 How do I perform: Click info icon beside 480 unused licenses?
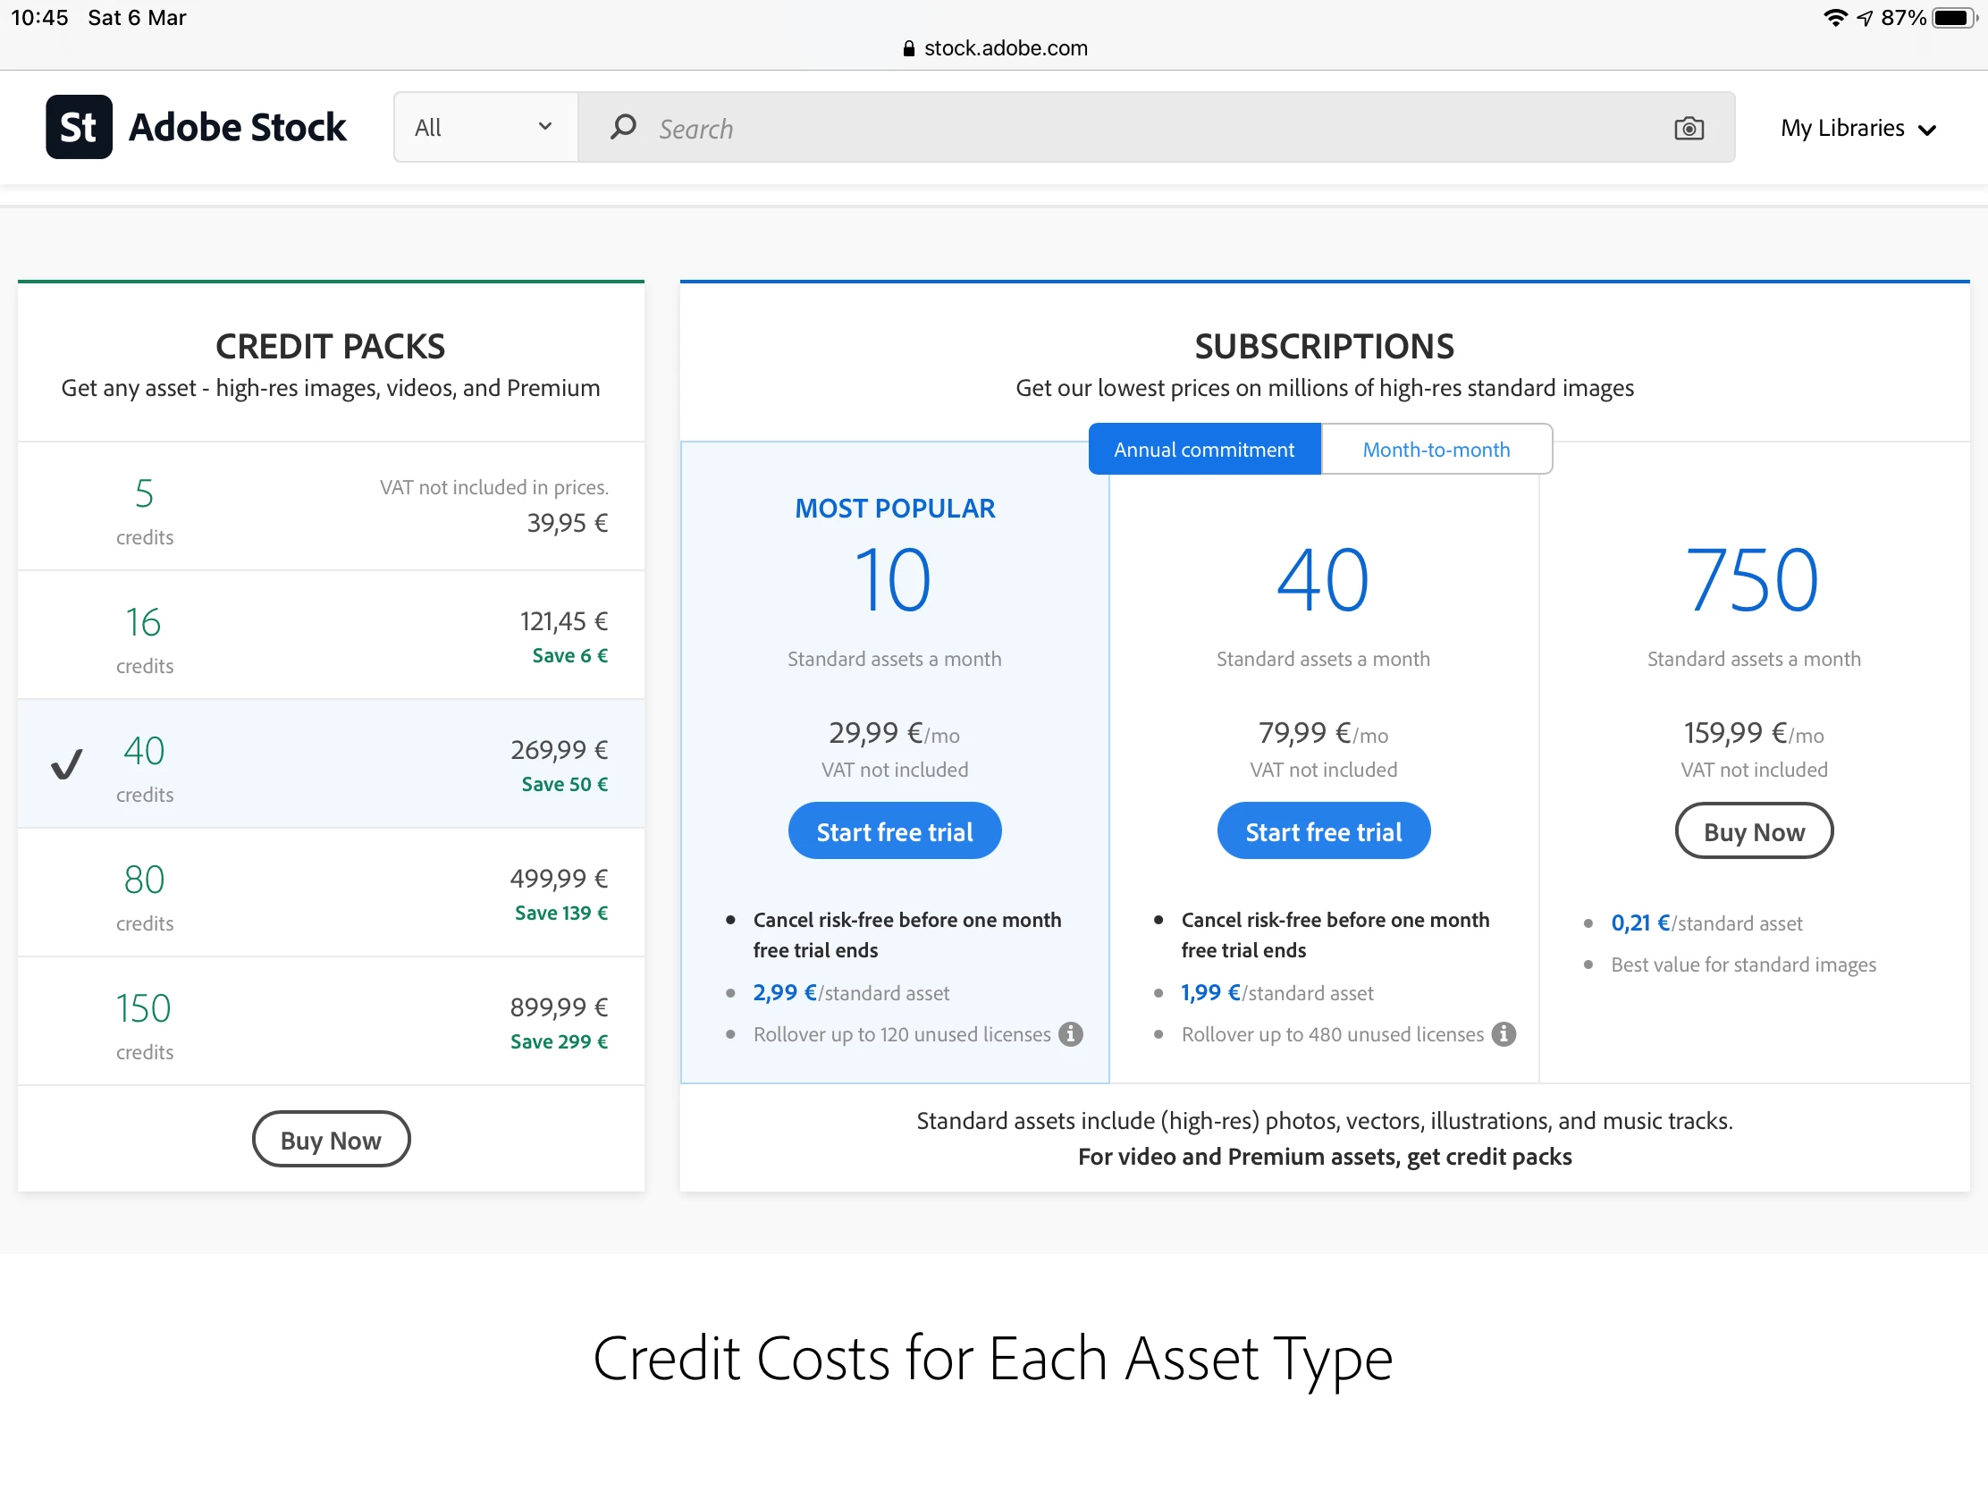coord(1504,1033)
